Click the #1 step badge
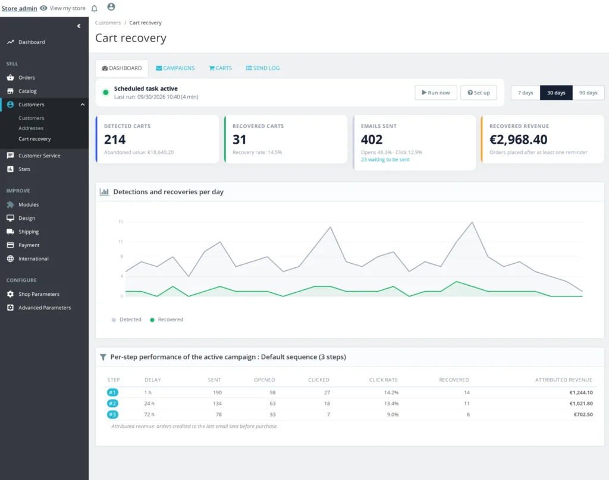 112,393
